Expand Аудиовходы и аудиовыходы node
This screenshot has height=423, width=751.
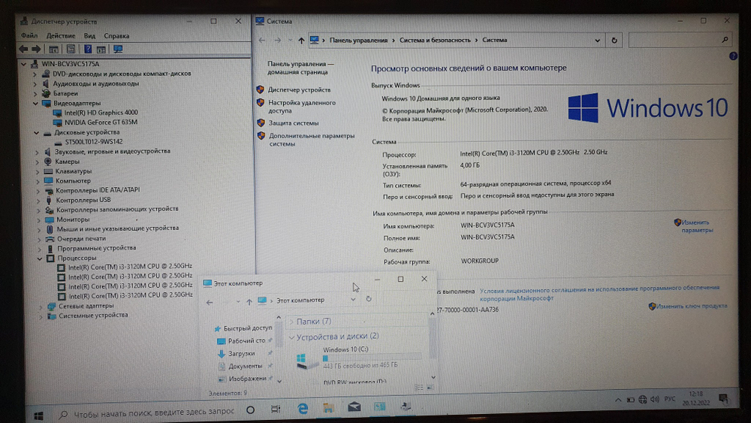coord(35,84)
